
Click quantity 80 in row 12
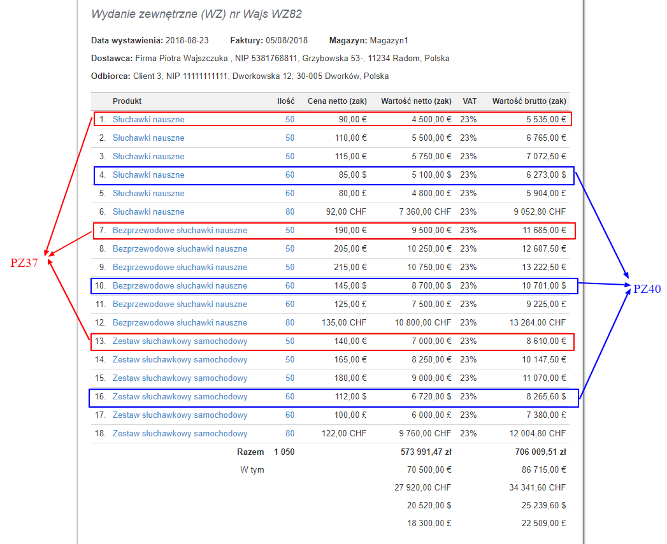point(290,323)
